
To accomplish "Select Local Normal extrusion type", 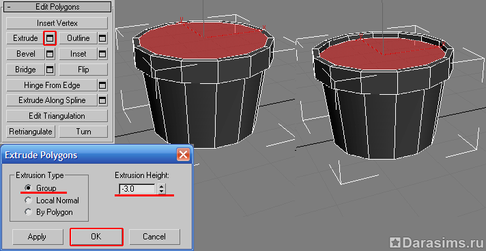I will 29,201.
